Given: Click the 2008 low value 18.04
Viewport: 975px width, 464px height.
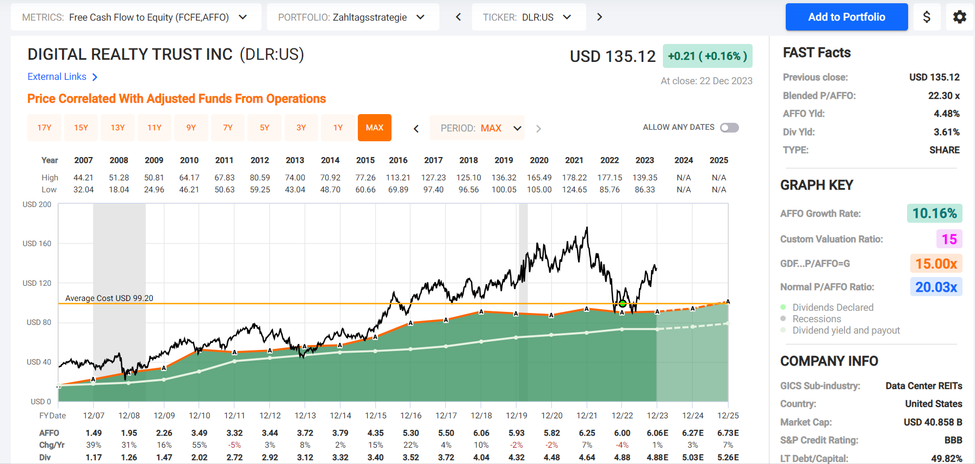Looking at the screenshot, I should pos(119,190).
